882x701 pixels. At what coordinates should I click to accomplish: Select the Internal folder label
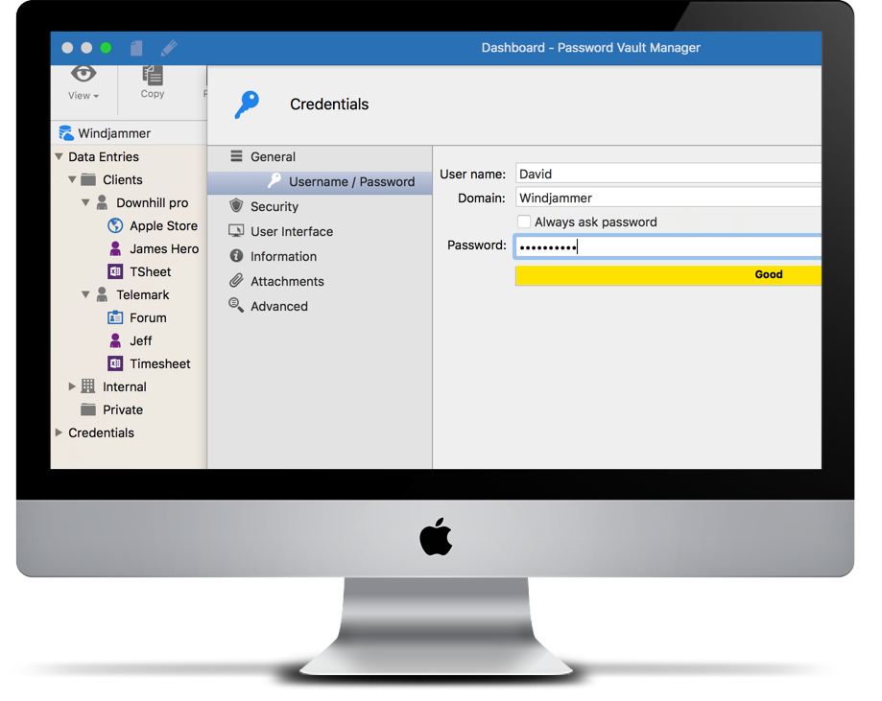click(x=125, y=386)
